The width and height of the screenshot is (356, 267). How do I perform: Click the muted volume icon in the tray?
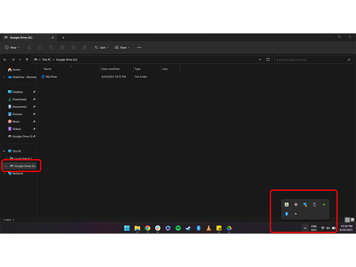[x=328, y=228]
